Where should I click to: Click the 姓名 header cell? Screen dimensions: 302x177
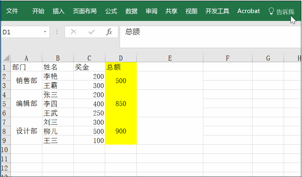(58, 67)
